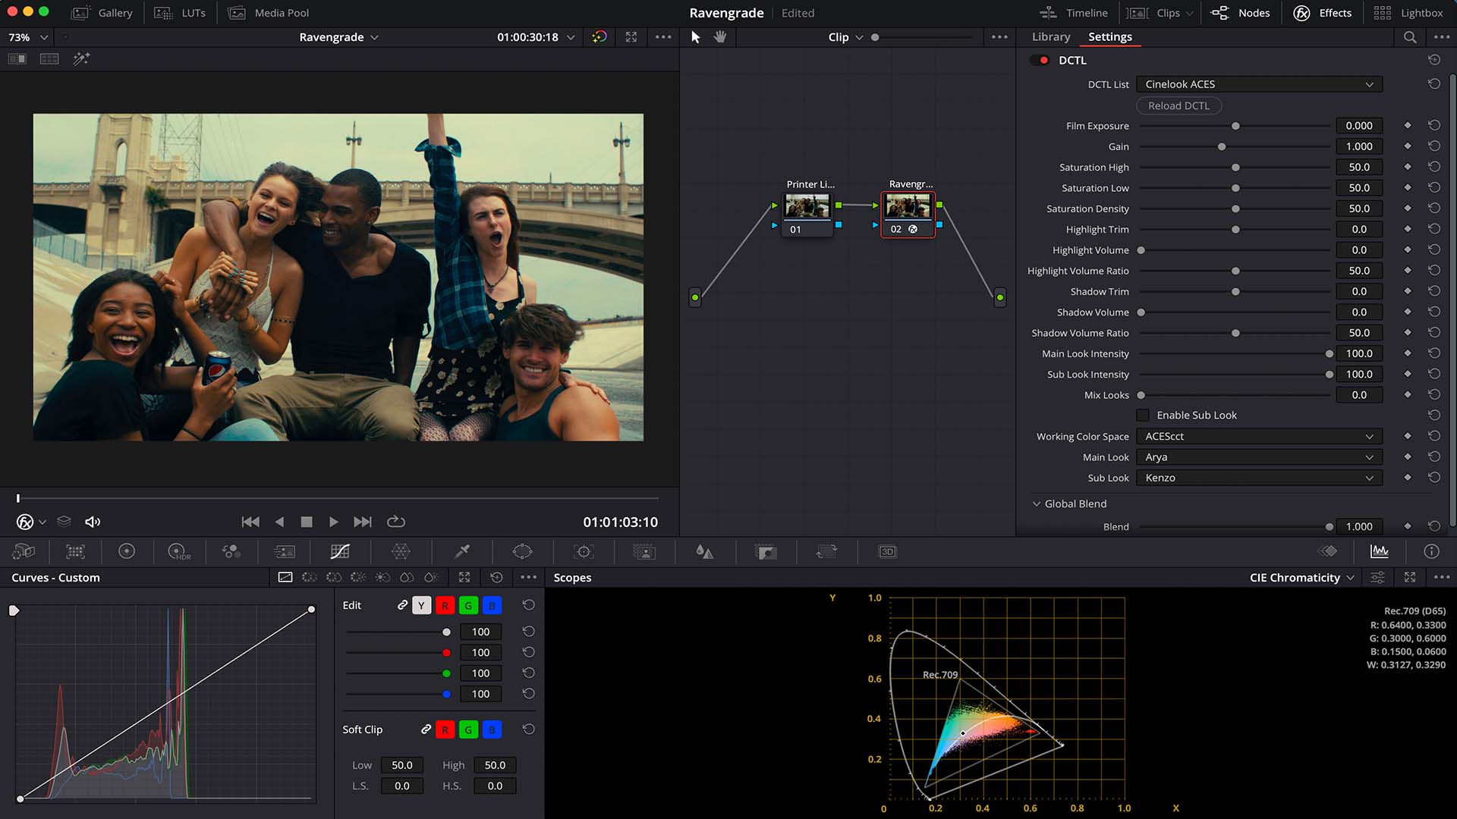
Task: Mute audio with the speaker icon
Action: pos(92,521)
